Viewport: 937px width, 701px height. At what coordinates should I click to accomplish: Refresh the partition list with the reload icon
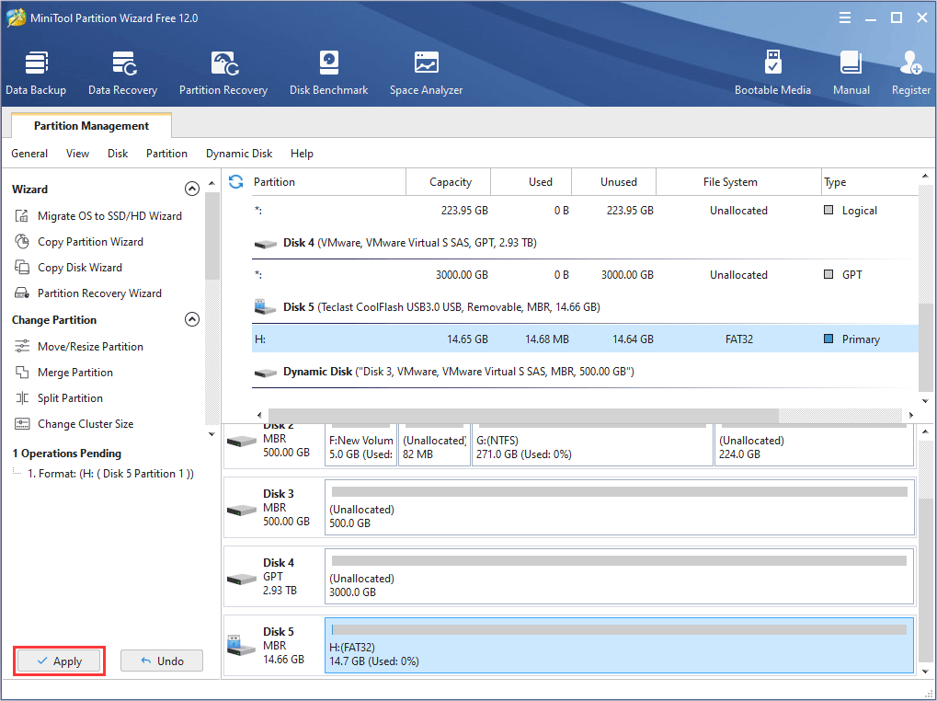236,181
